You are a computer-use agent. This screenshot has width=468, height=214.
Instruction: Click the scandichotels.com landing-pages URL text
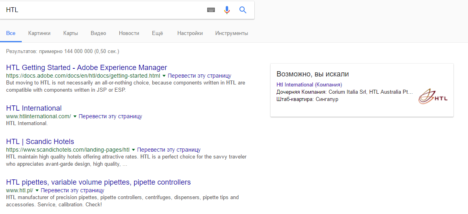click(68, 150)
